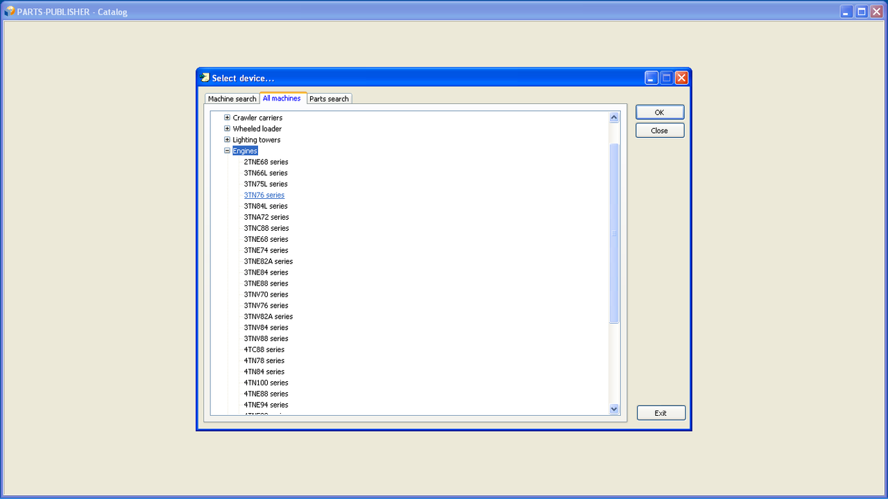Choose 3TN75L series
The height and width of the screenshot is (499, 888).
coord(266,184)
